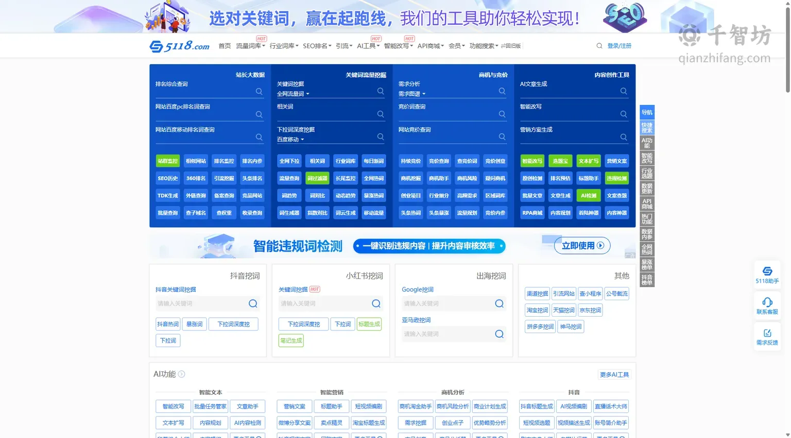Screen dimensions: 791x438
Task: Open AI工具 nav dropdown
Action: (x=368, y=46)
